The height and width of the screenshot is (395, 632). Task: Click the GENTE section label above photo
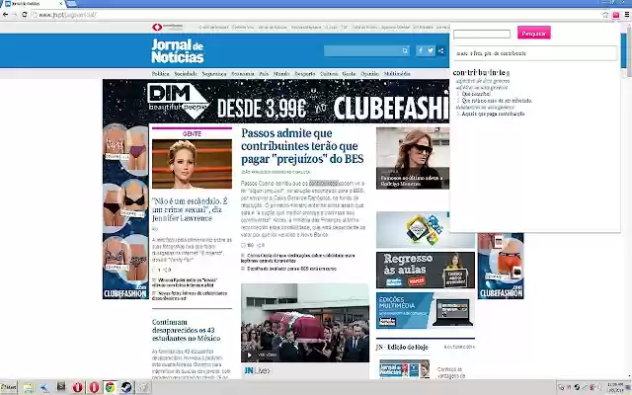(x=192, y=133)
